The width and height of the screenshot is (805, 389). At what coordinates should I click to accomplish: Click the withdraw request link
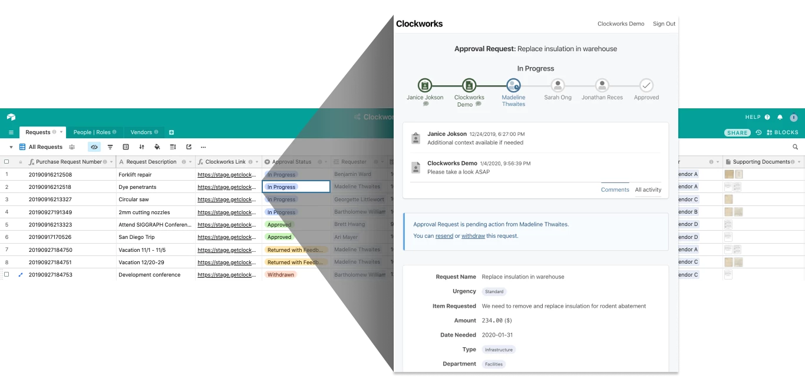click(x=473, y=236)
